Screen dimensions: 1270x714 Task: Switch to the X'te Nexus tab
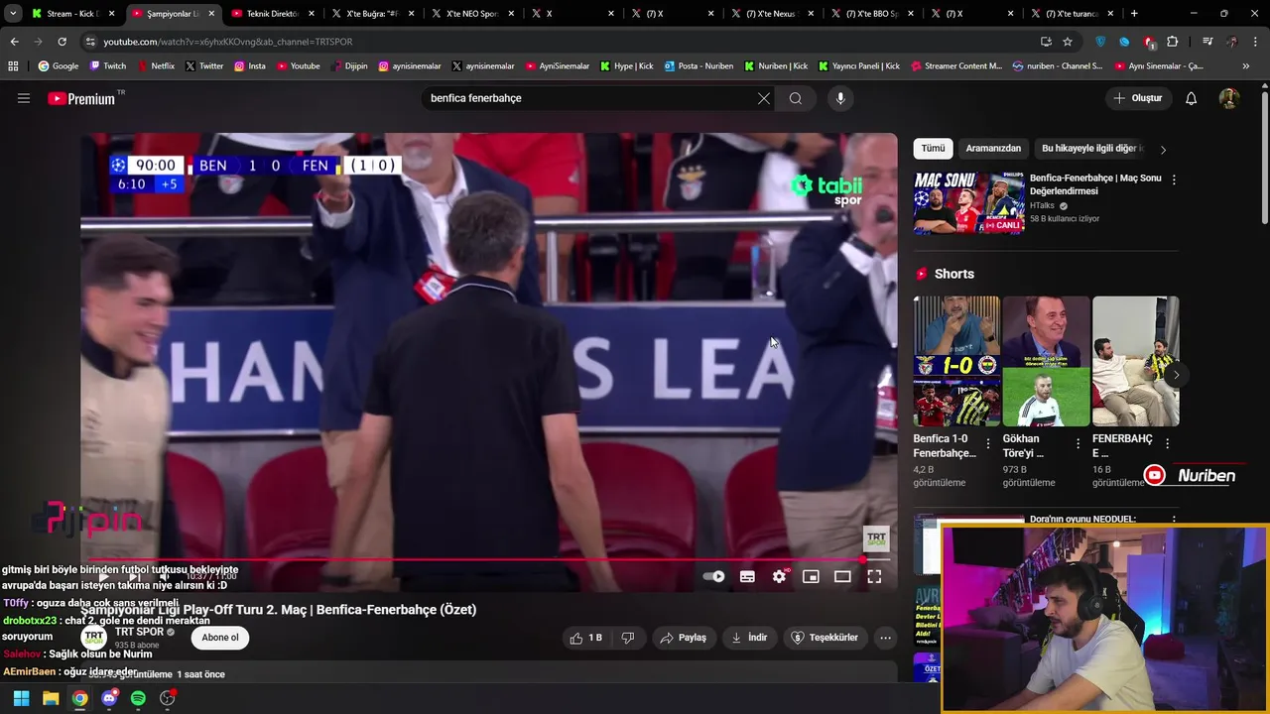(x=773, y=14)
